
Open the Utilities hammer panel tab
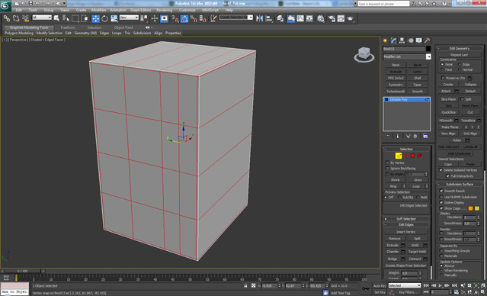428,40
